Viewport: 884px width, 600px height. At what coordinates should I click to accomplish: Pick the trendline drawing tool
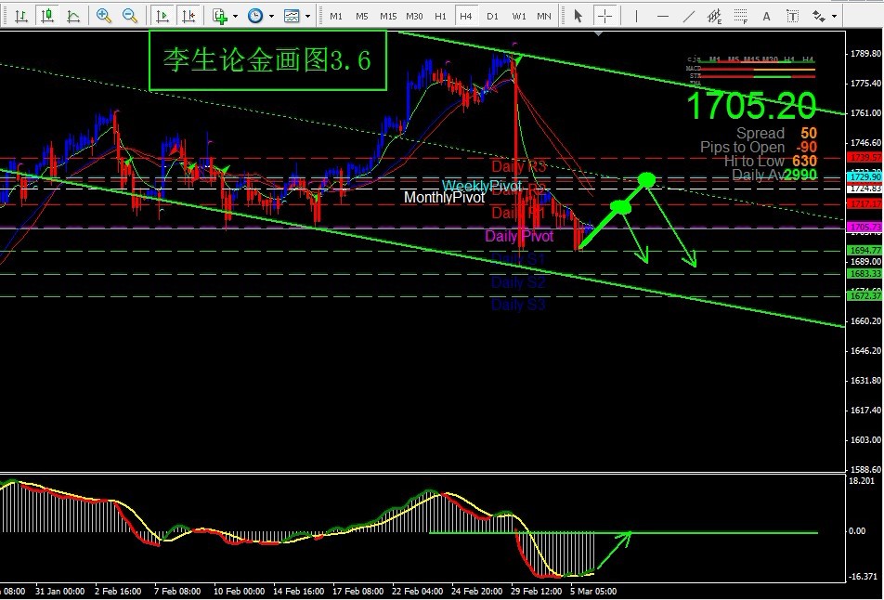click(689, 16)
